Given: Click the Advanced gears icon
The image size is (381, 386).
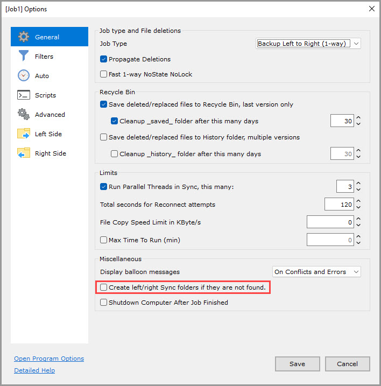Looking at the screenshot, I should point(24,115).
